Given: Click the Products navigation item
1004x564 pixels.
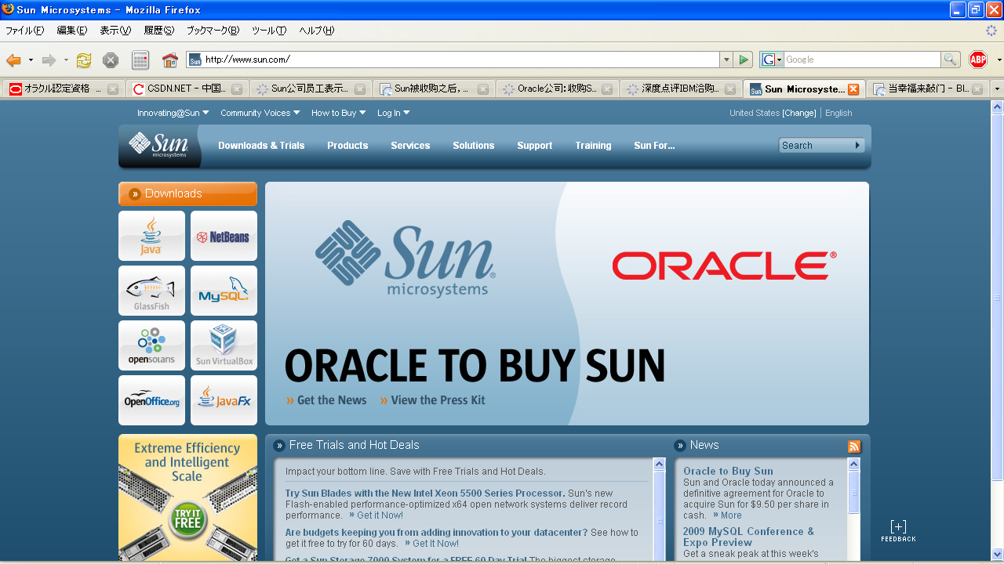Looking at the screenshot, I should point(347,146).
